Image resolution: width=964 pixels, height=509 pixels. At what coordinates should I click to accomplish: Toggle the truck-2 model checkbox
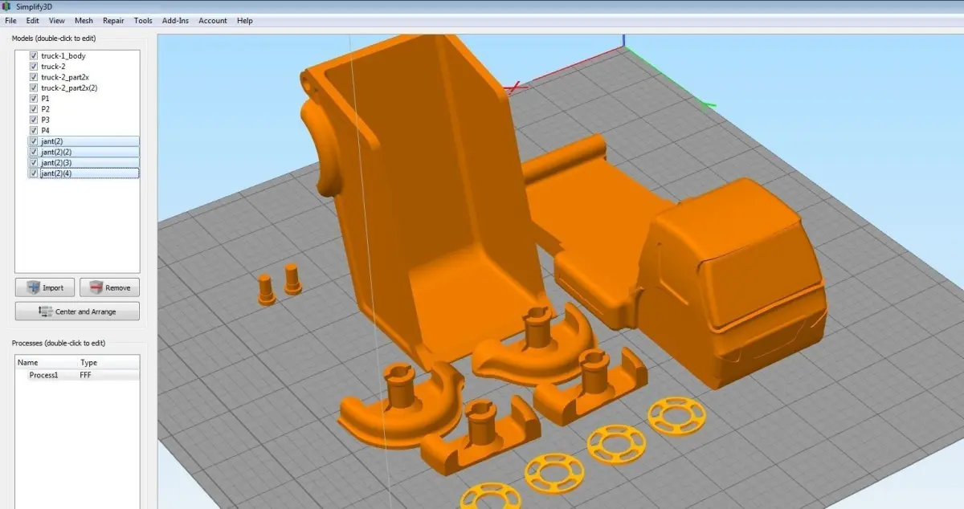coord(34,67)
